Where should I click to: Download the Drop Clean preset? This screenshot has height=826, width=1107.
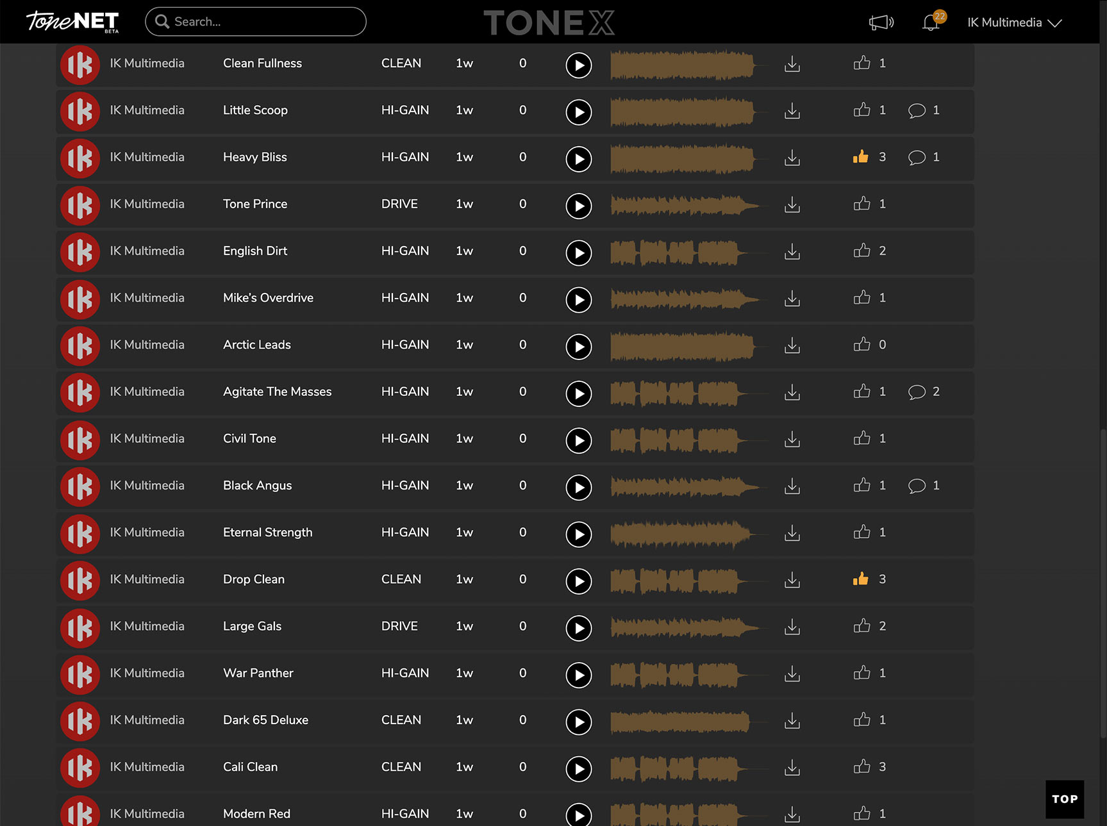pos(792,581)
